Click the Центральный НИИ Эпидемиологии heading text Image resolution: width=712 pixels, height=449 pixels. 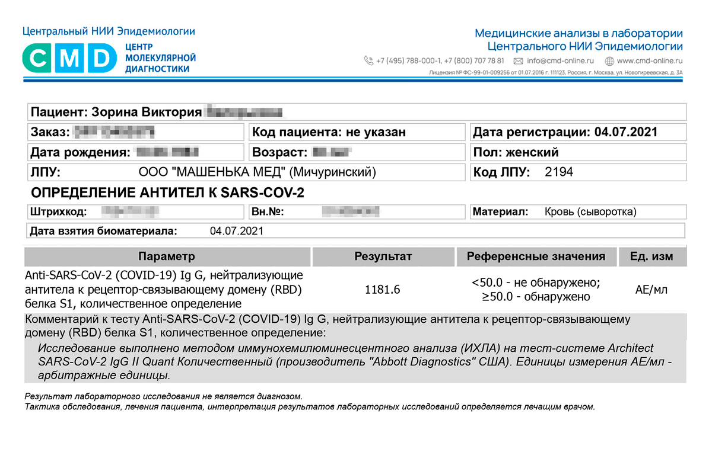[109, 31]
